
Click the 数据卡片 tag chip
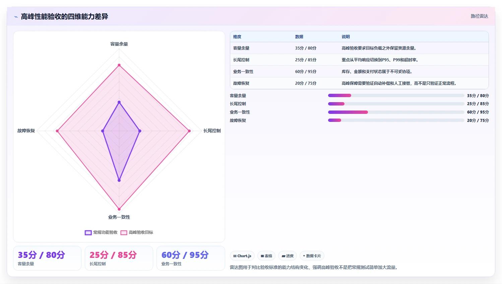coord(312,256)
